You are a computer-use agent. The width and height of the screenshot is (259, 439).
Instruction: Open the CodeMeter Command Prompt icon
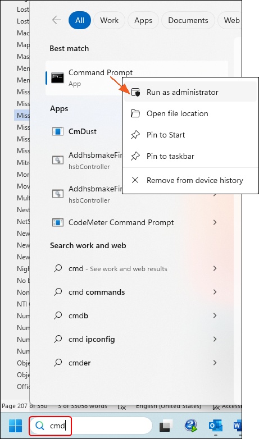58,222
